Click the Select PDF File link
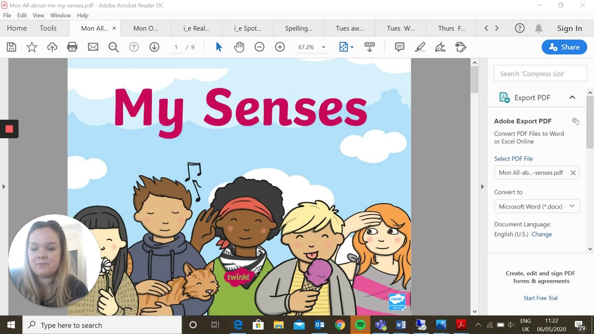 click(513, 159)
